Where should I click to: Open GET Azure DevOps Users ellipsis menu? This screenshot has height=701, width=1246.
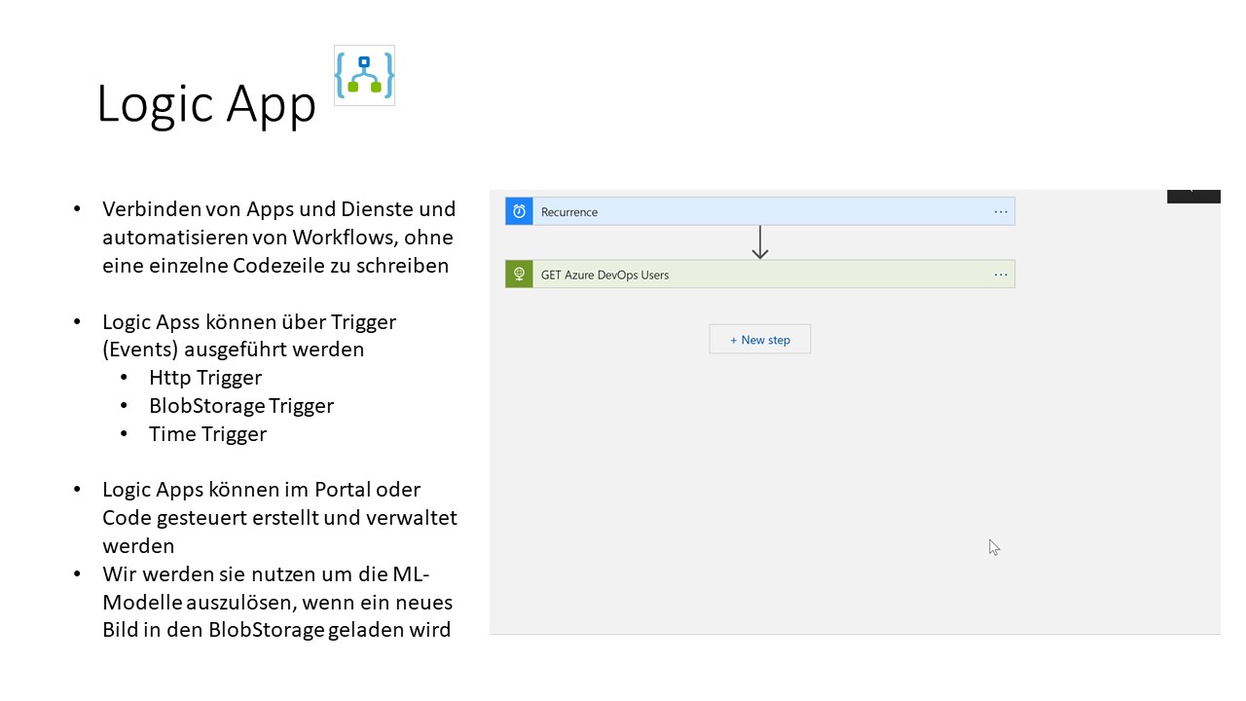pos(1001,275)
